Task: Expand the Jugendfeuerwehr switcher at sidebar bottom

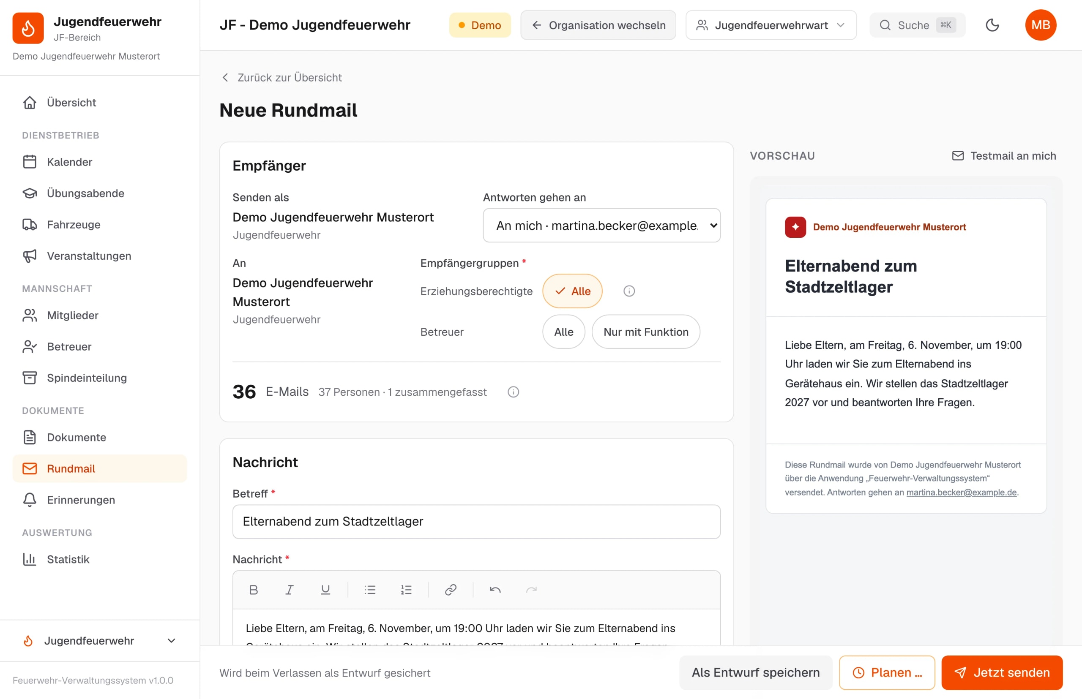Action: point(100,640)
